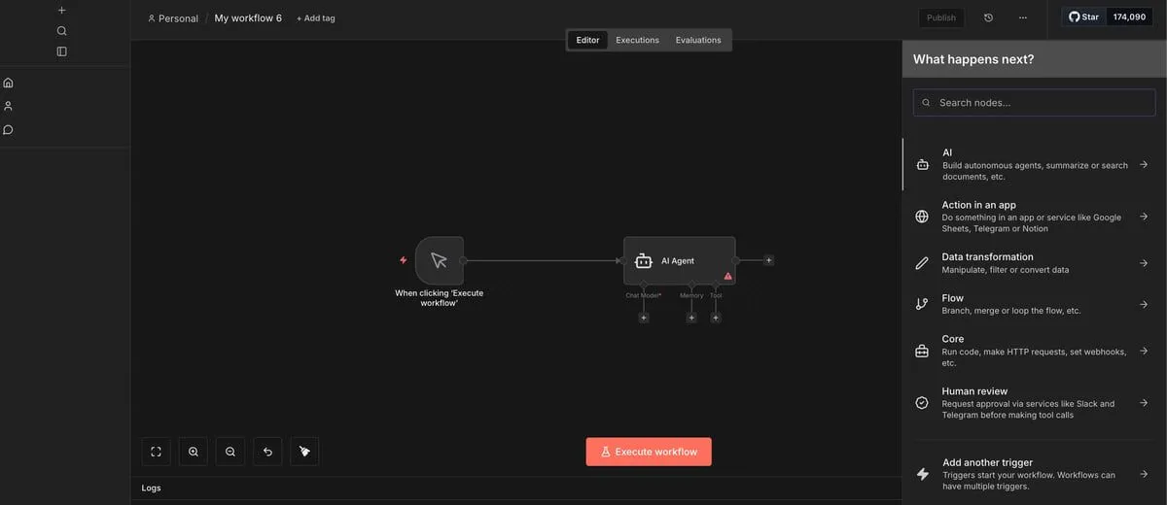
Task: Click the search icon in the left sidebar
Action: [62, 30]
